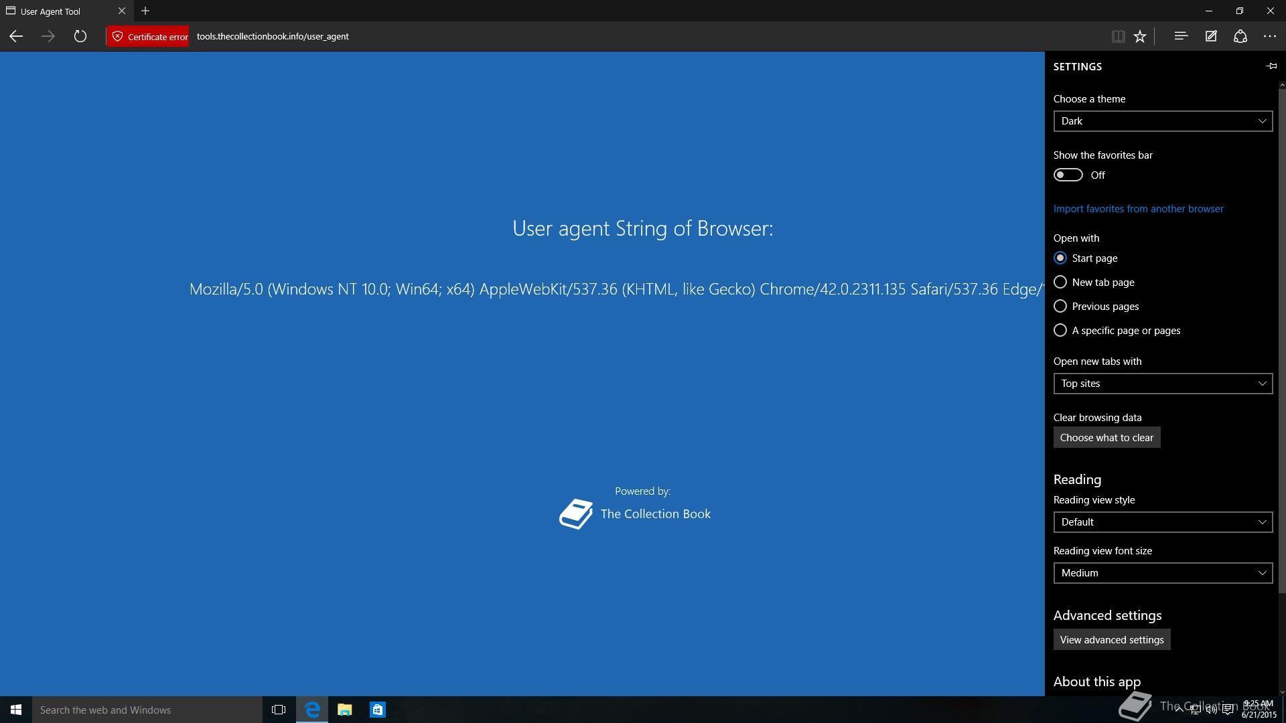Click the About this app heading
This screenshot has width=1286, height=723.
point(1096,681)
